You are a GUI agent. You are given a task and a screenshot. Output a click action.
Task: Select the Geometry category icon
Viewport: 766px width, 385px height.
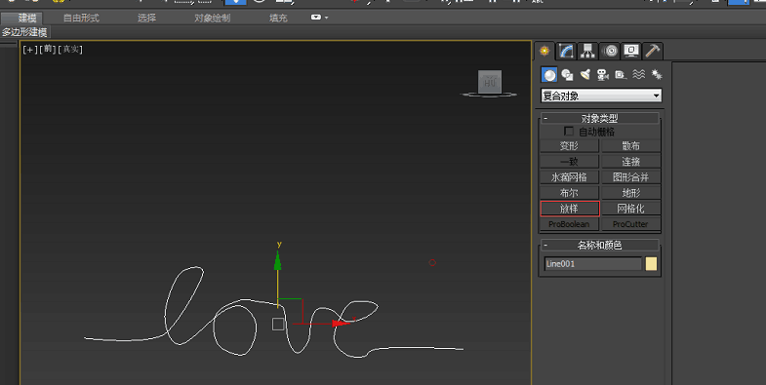coord(549,75)
